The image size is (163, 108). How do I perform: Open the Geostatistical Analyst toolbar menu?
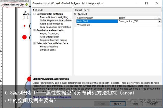[x=12, y=5]
